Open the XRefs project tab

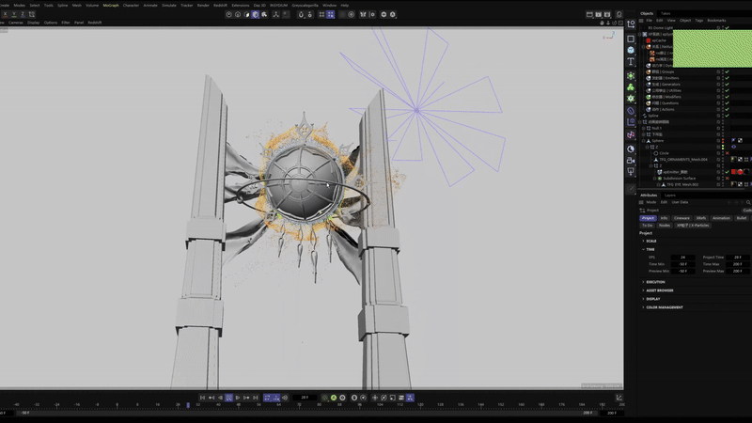(701, 218)
